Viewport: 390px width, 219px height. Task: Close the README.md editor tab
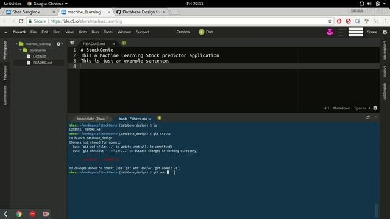[114, 44]
